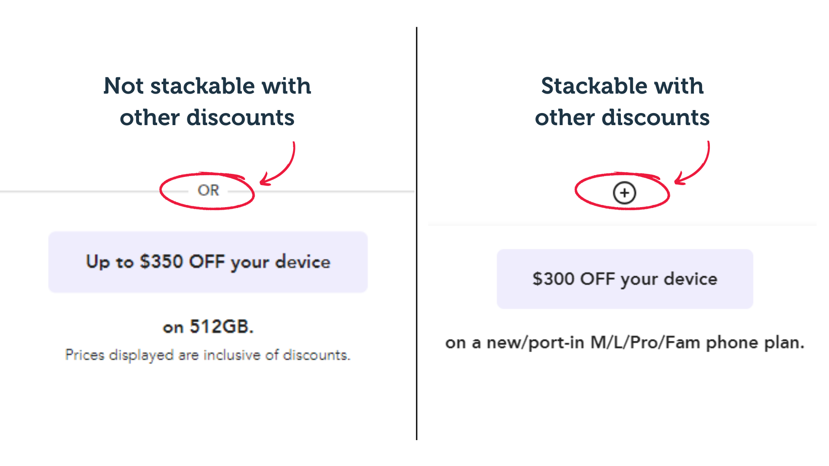Click the vertical divider line
This screenshot has width=829, height=466.
pos(416,233)
